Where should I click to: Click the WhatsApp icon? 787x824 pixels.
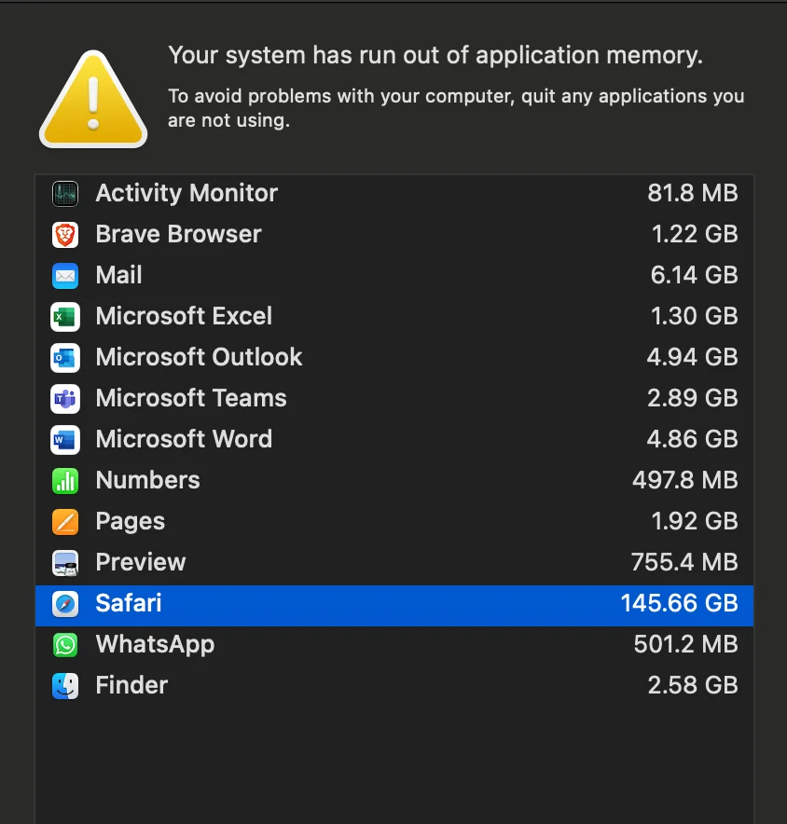[x=65, y=644]
